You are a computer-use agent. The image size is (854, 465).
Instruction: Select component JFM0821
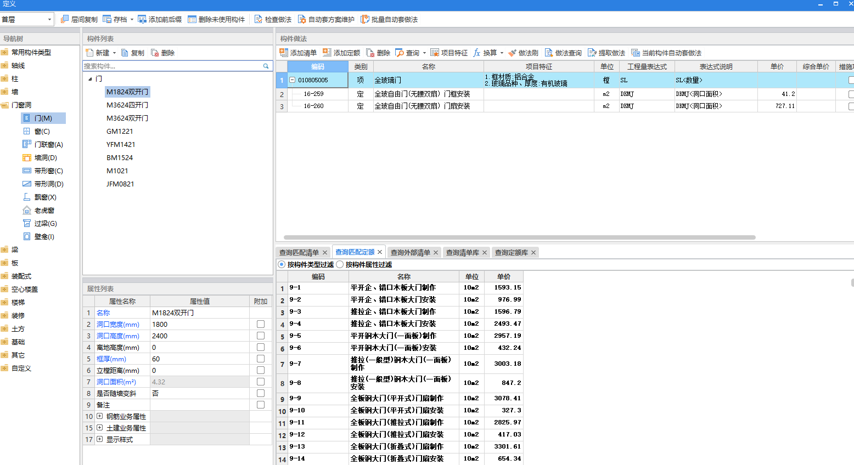pyautogui.click(x=120, y=184)
